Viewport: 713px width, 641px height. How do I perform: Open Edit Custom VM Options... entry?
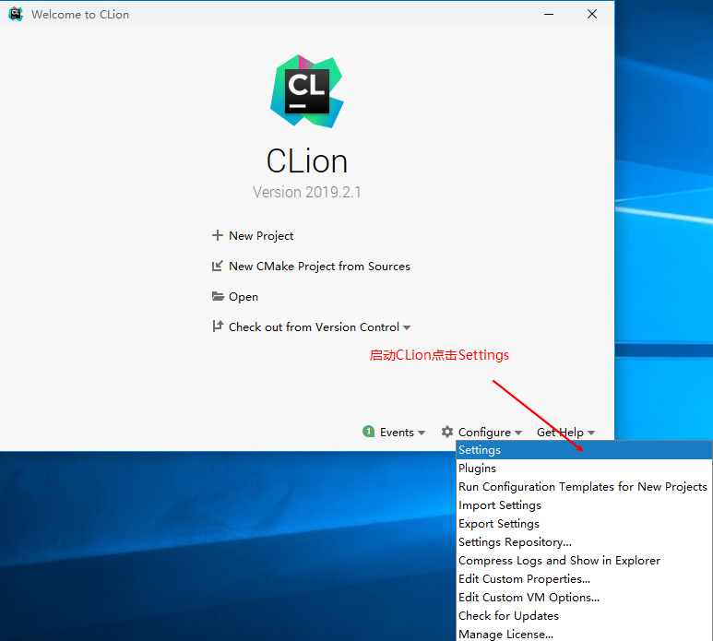tap(584, 598)
